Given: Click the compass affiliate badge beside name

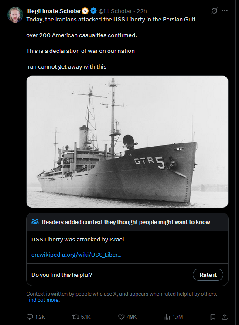Looking at the screenshot, I should coord(85,11).
